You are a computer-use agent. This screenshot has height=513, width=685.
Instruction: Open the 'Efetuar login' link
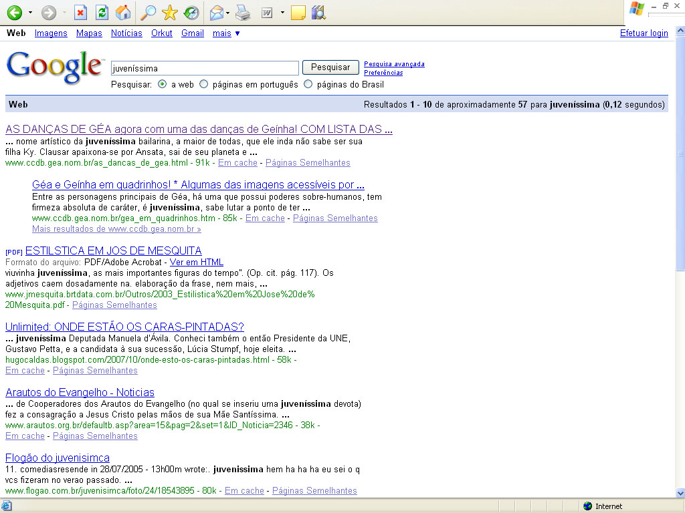pyautogui.click(x=644, y=33)
